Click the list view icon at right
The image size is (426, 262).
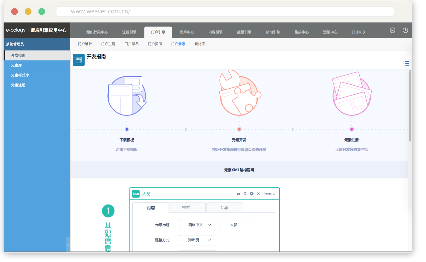(x=406, y=63)
